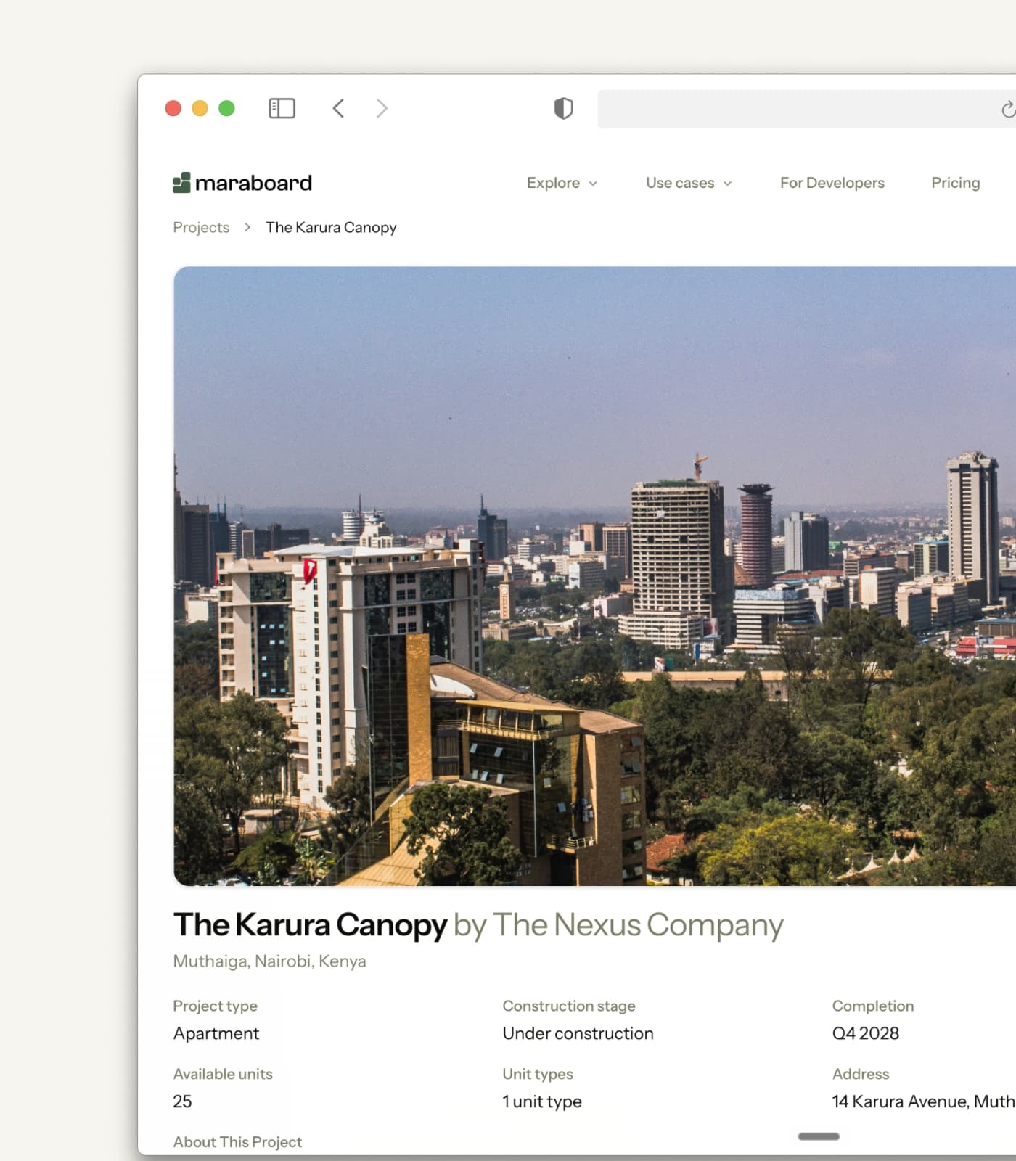The image size is (1016, 1161).
Task: Open the Pricing page
Action: pyautogui.click(x=955, y=183)
